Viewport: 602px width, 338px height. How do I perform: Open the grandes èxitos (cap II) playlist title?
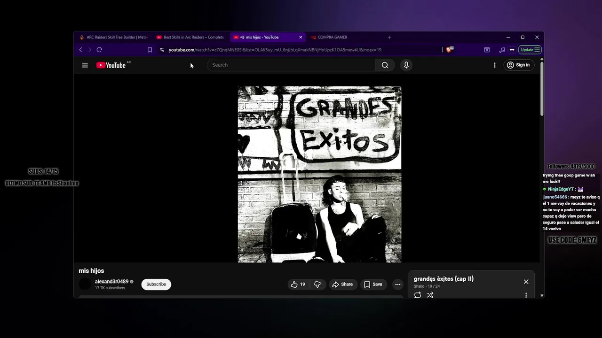444,279
